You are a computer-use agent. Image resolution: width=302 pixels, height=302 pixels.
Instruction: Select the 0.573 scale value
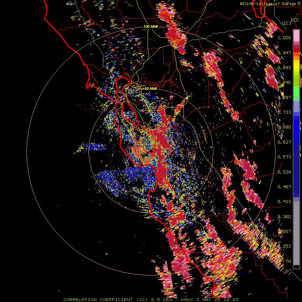click(284, 157)
